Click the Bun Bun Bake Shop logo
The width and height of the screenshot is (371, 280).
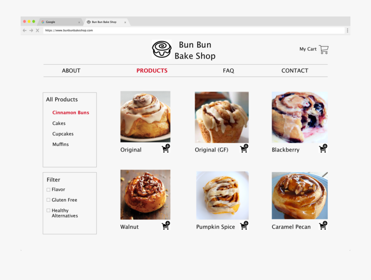162,49
